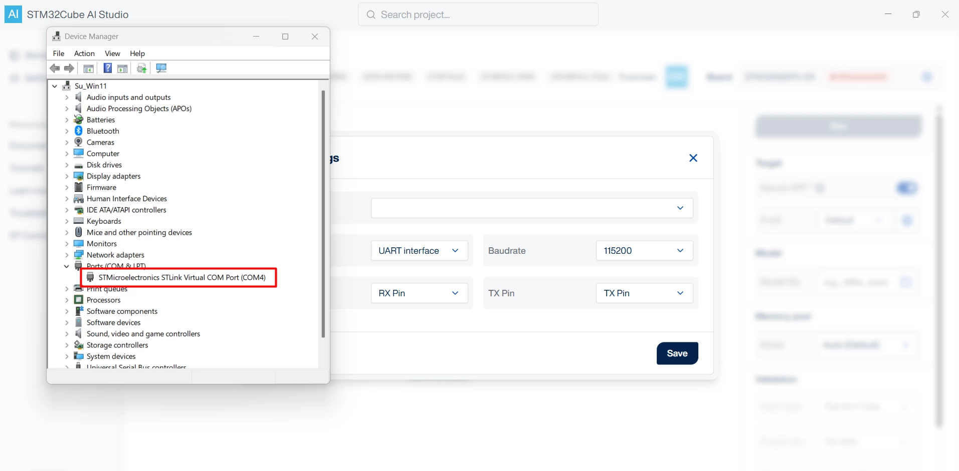959x471 pixels.
Task: Open the Action menu in Device Manager
Action: coord(84,54)
